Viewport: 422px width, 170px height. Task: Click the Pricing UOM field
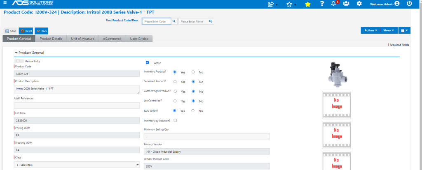coord(77,135)
